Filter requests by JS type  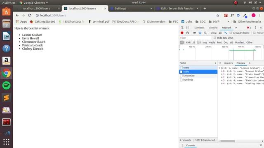click(x=193, y=43)
